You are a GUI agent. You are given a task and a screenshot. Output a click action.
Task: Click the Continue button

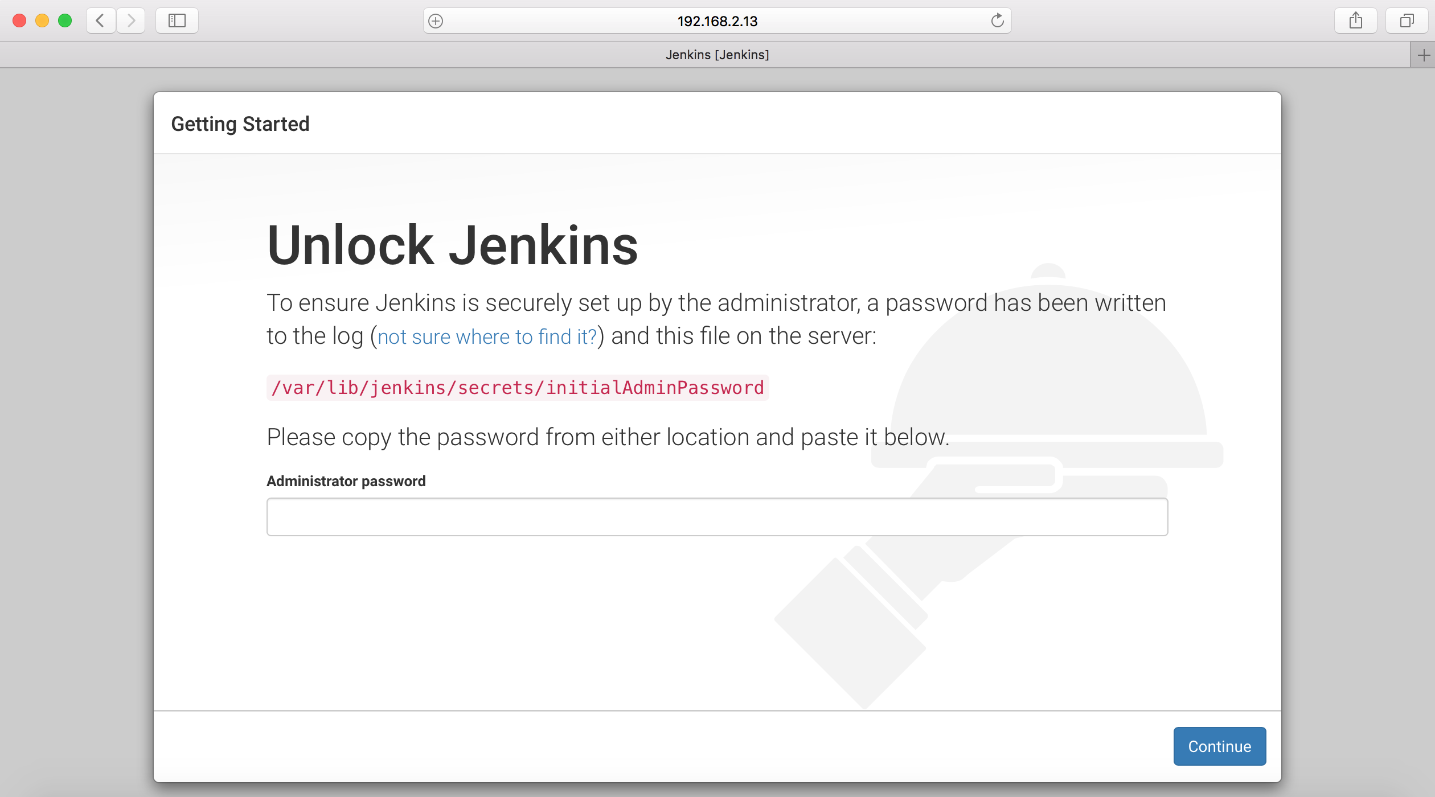(x=1220, y=746)
